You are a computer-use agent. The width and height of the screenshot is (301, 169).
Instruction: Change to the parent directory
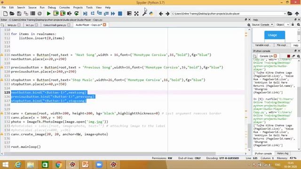[x=297, y=14]
